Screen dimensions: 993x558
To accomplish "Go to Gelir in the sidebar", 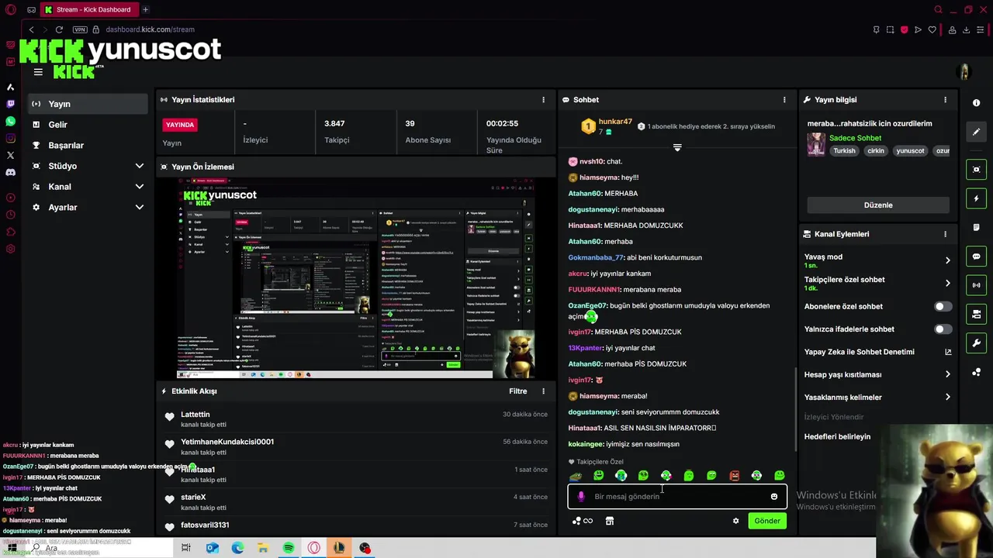I will tap(88, 125).
